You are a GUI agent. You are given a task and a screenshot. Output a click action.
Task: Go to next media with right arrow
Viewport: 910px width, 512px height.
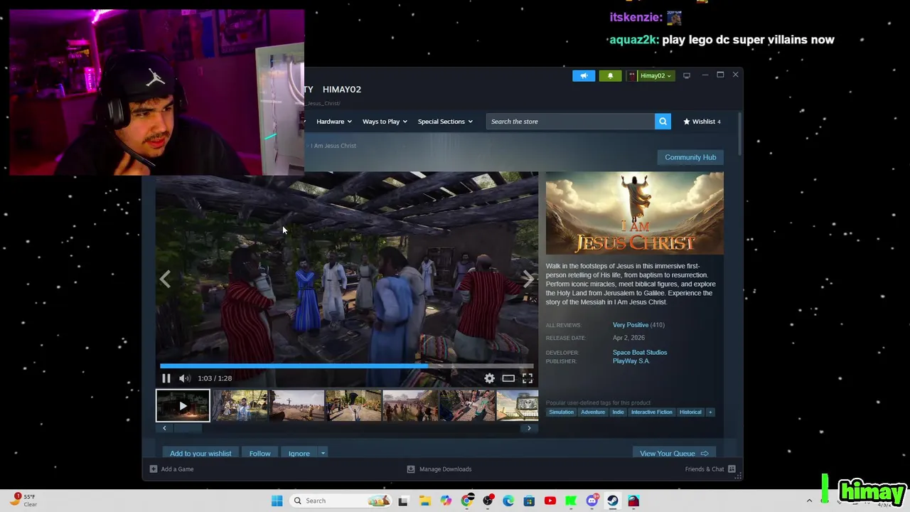coord(528,279)
